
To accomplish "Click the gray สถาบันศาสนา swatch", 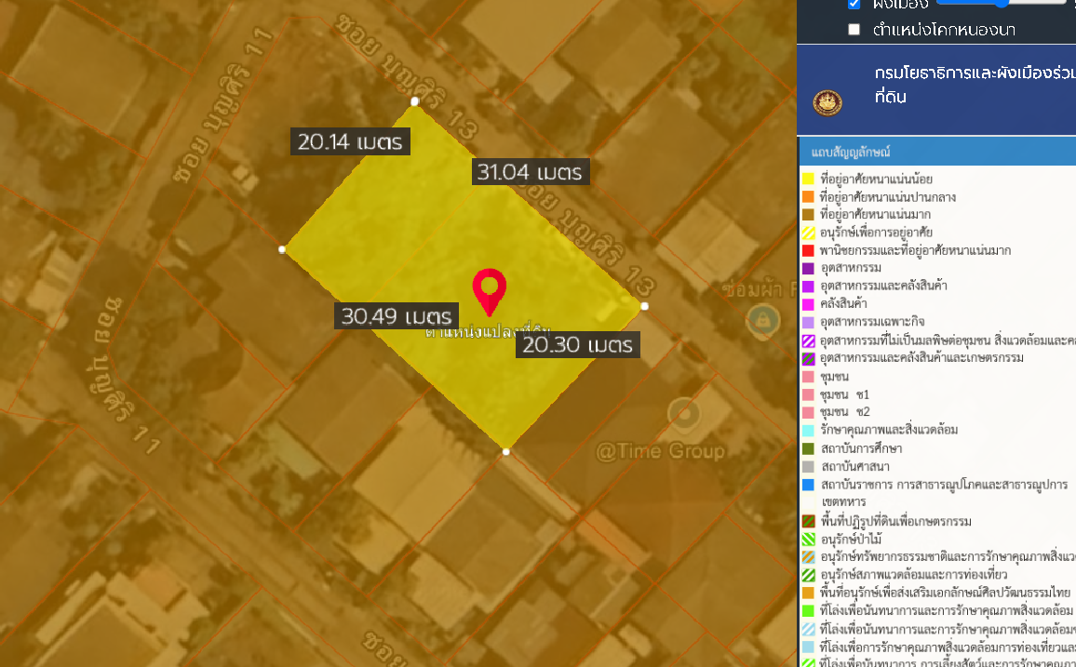I will tap(808, 467).
